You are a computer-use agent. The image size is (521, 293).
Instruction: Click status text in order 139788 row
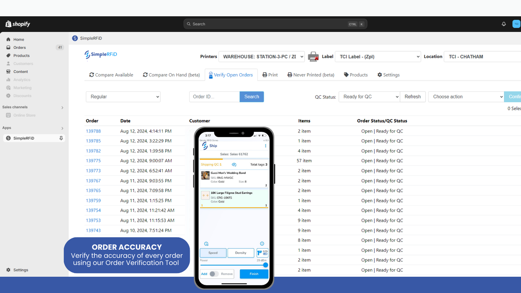click(382, 131)
